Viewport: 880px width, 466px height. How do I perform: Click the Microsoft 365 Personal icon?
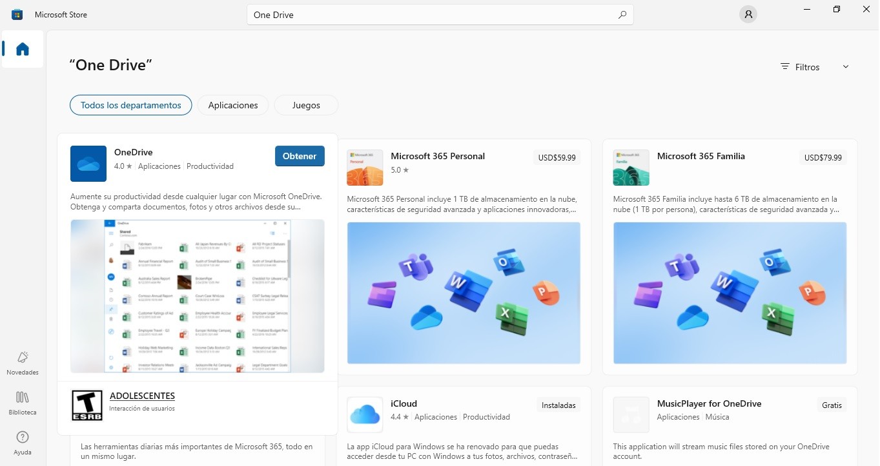365,168
